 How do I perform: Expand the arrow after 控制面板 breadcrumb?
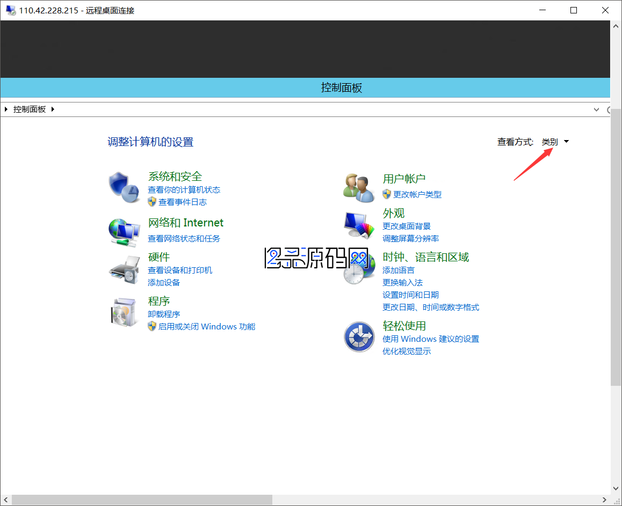click(53, 109)
